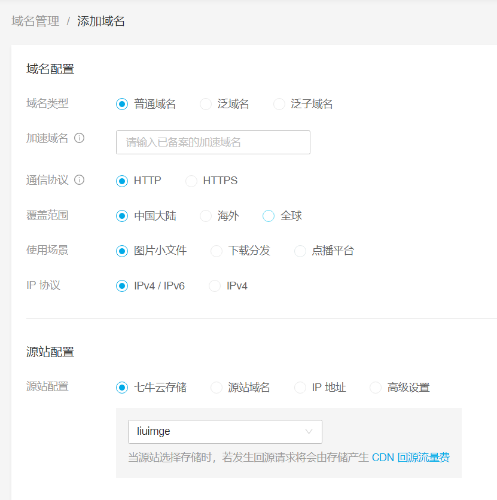This screenshot has height=500, width=497.
Task: Select the 泛子域名 domain type
Action: (279, 103)
